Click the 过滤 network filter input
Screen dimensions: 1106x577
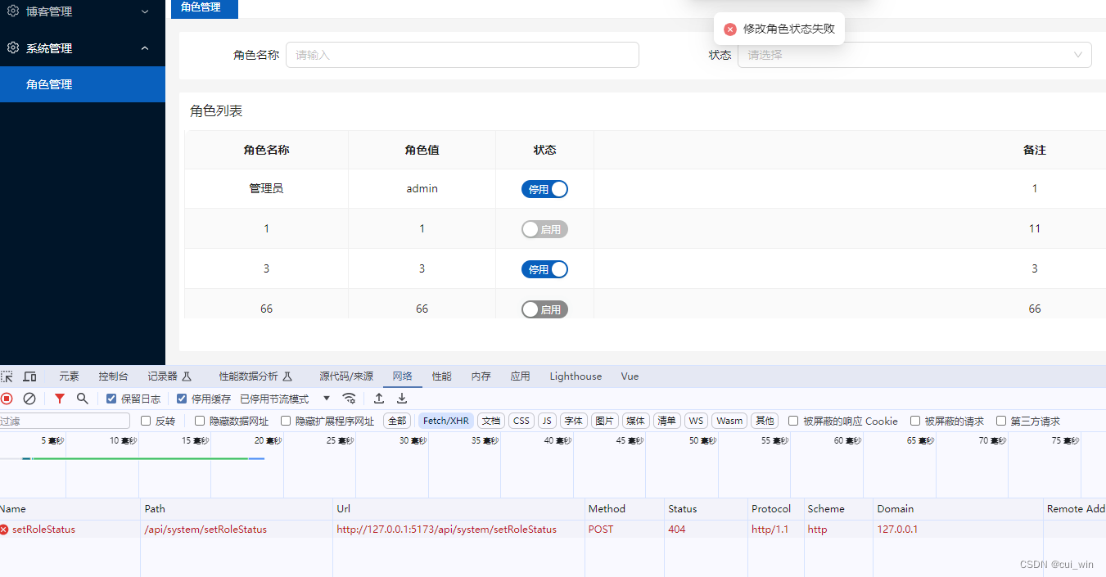click(65, 421)
